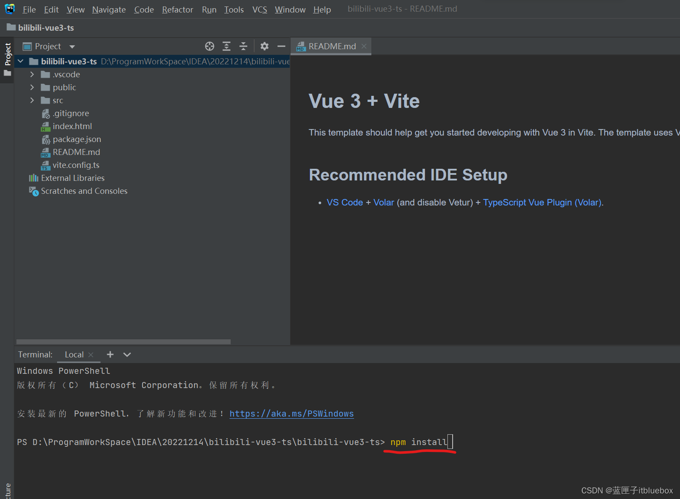The width and height of the screenshot is (680, 499).
Task: Select package.json in project tree
Action: click(77, 139)
